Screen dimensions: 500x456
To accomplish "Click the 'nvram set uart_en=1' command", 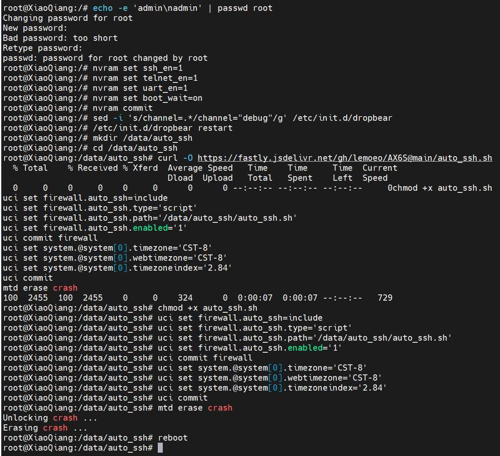I will click(x=140, y=88).
